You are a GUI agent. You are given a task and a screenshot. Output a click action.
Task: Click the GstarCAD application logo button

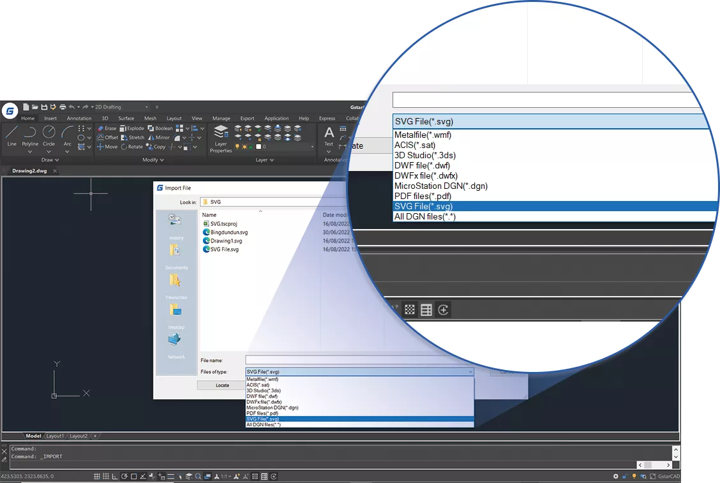coord(10,110)
